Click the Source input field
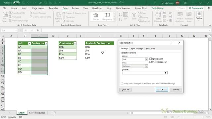This screenshot has width=212, height=119. [143, 73]
